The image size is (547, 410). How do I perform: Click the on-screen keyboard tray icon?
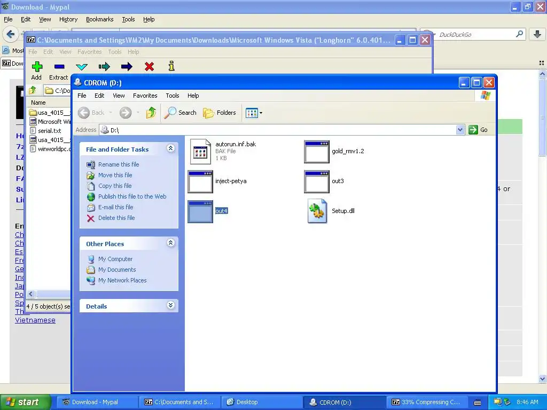(478, 403)
